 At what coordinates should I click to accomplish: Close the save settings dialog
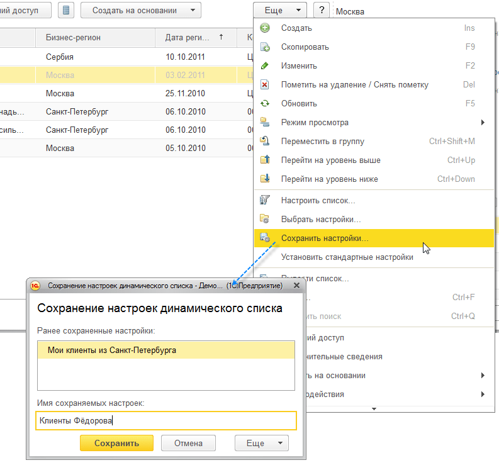296,286
